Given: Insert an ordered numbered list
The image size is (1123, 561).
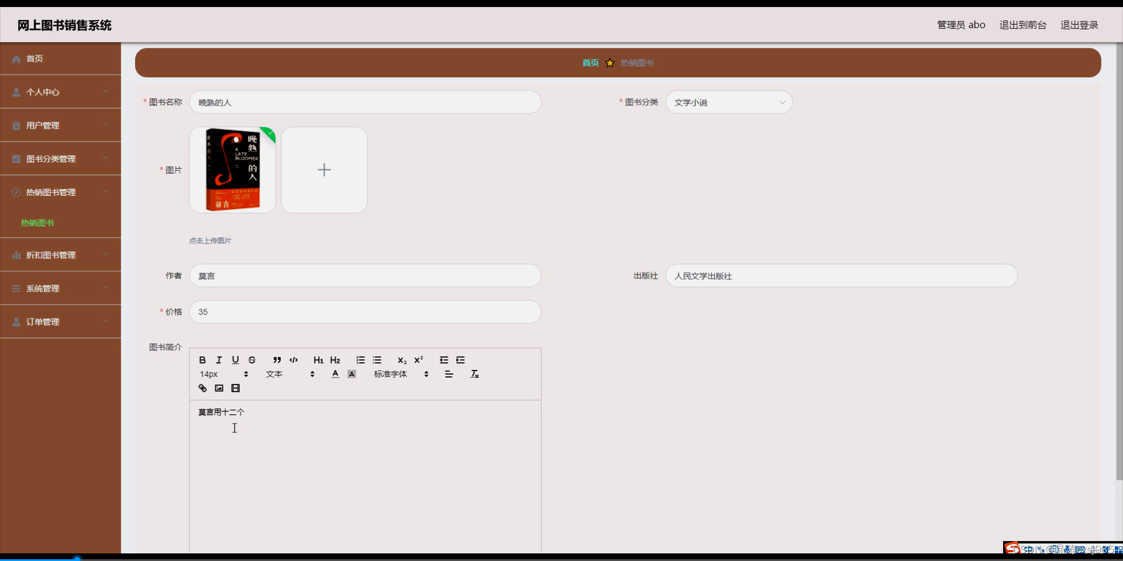Looking at the screenshot, I should [x=360, y=360].
